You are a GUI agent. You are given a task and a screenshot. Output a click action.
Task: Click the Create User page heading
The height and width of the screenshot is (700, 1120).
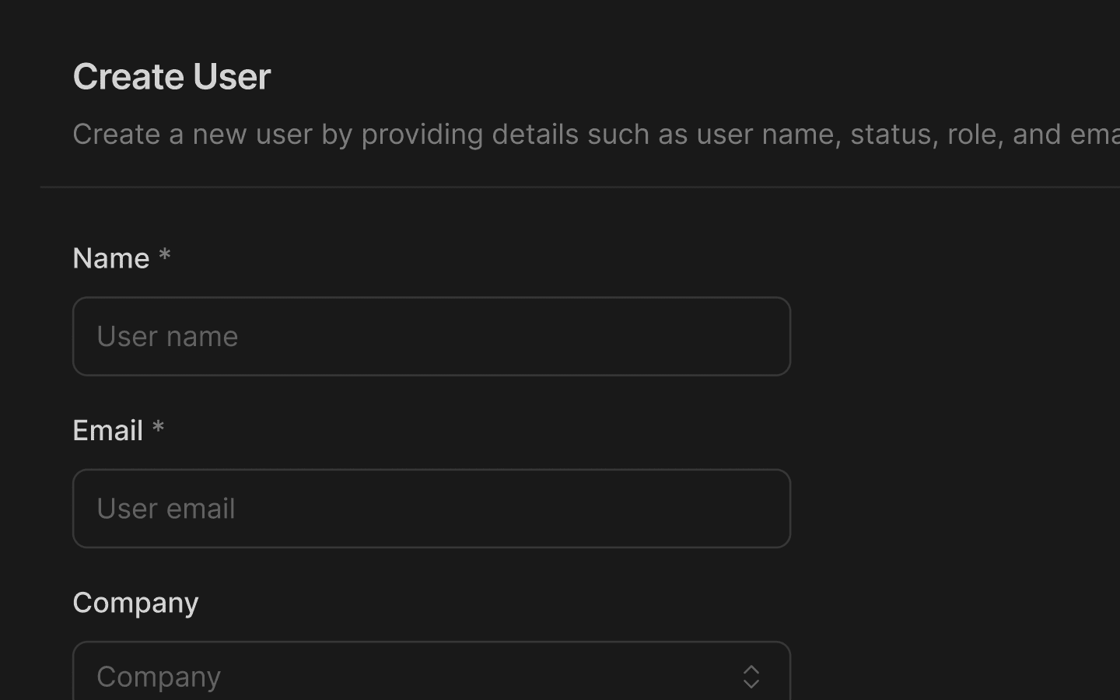tap(171, 76)
